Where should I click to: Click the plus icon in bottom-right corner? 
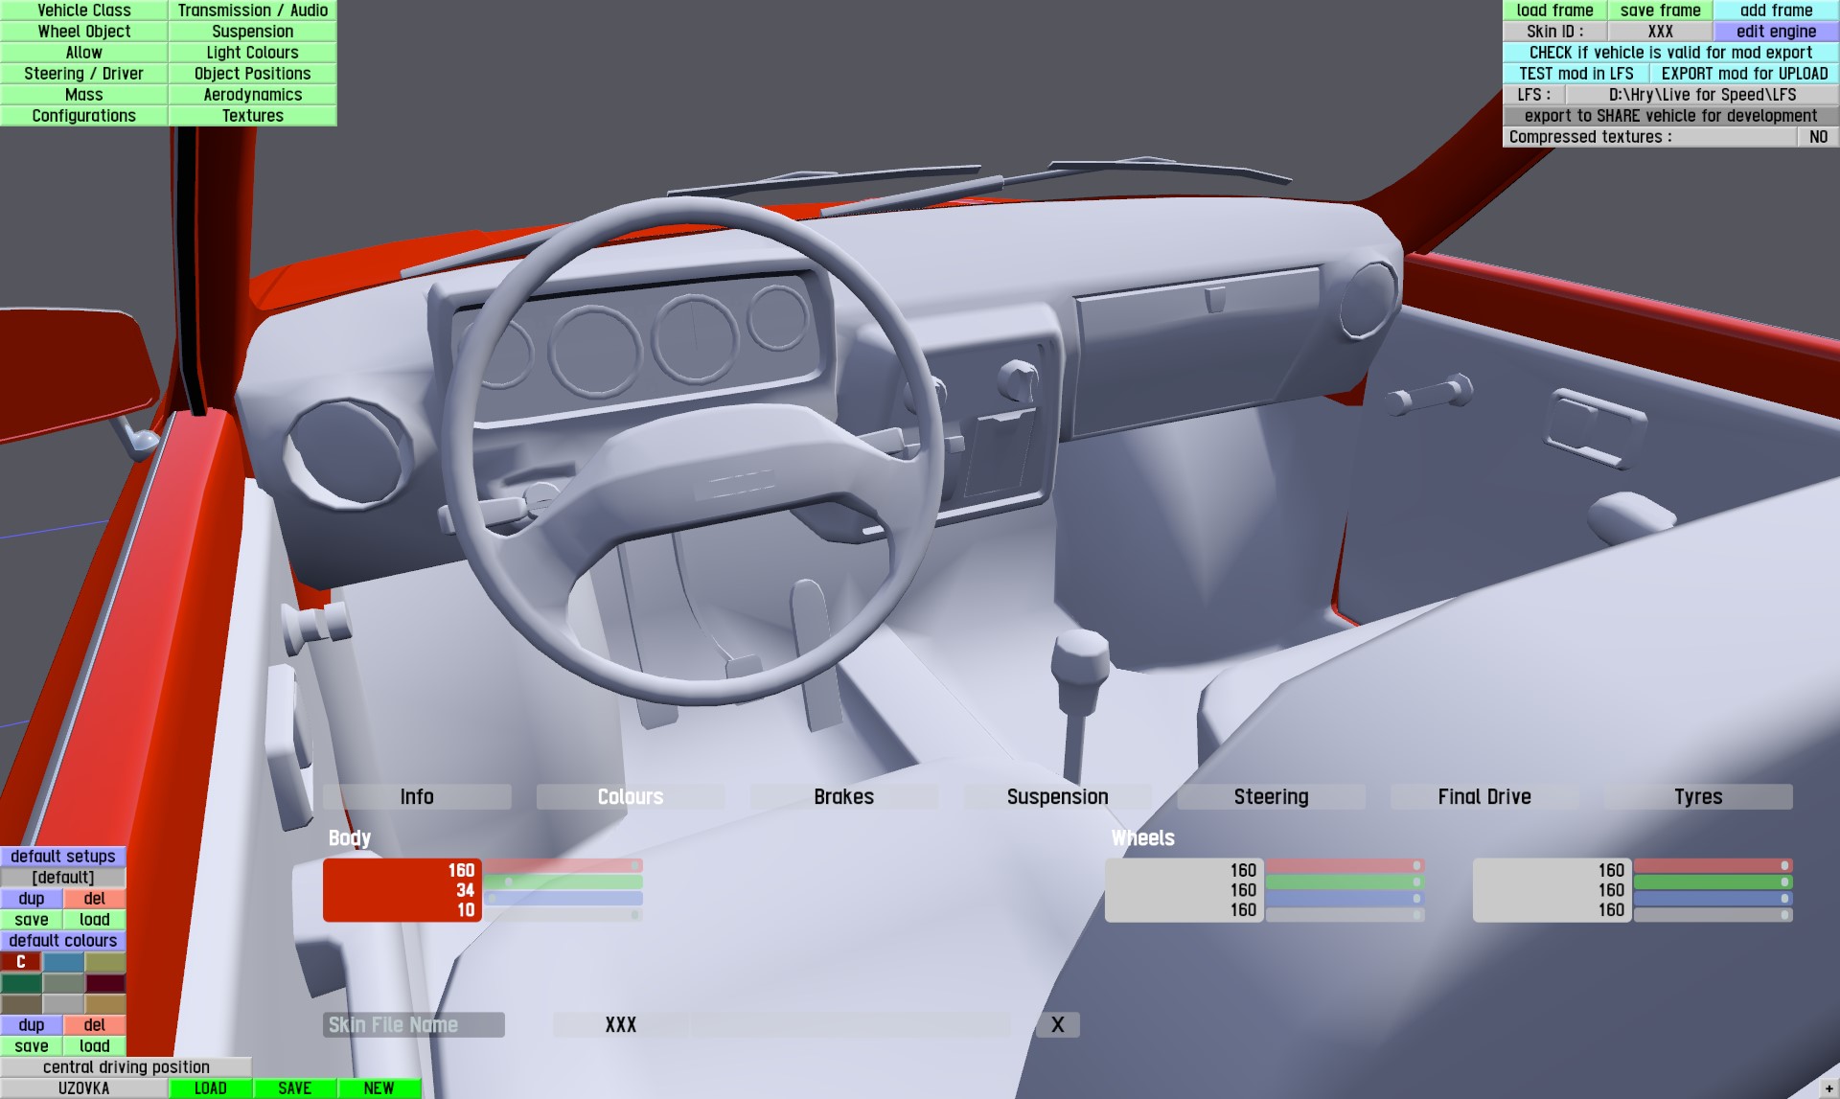click(x=1828, y=1088)
